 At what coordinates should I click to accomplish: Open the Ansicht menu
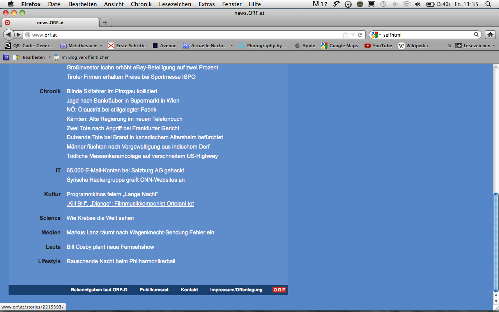pos(114,4)
